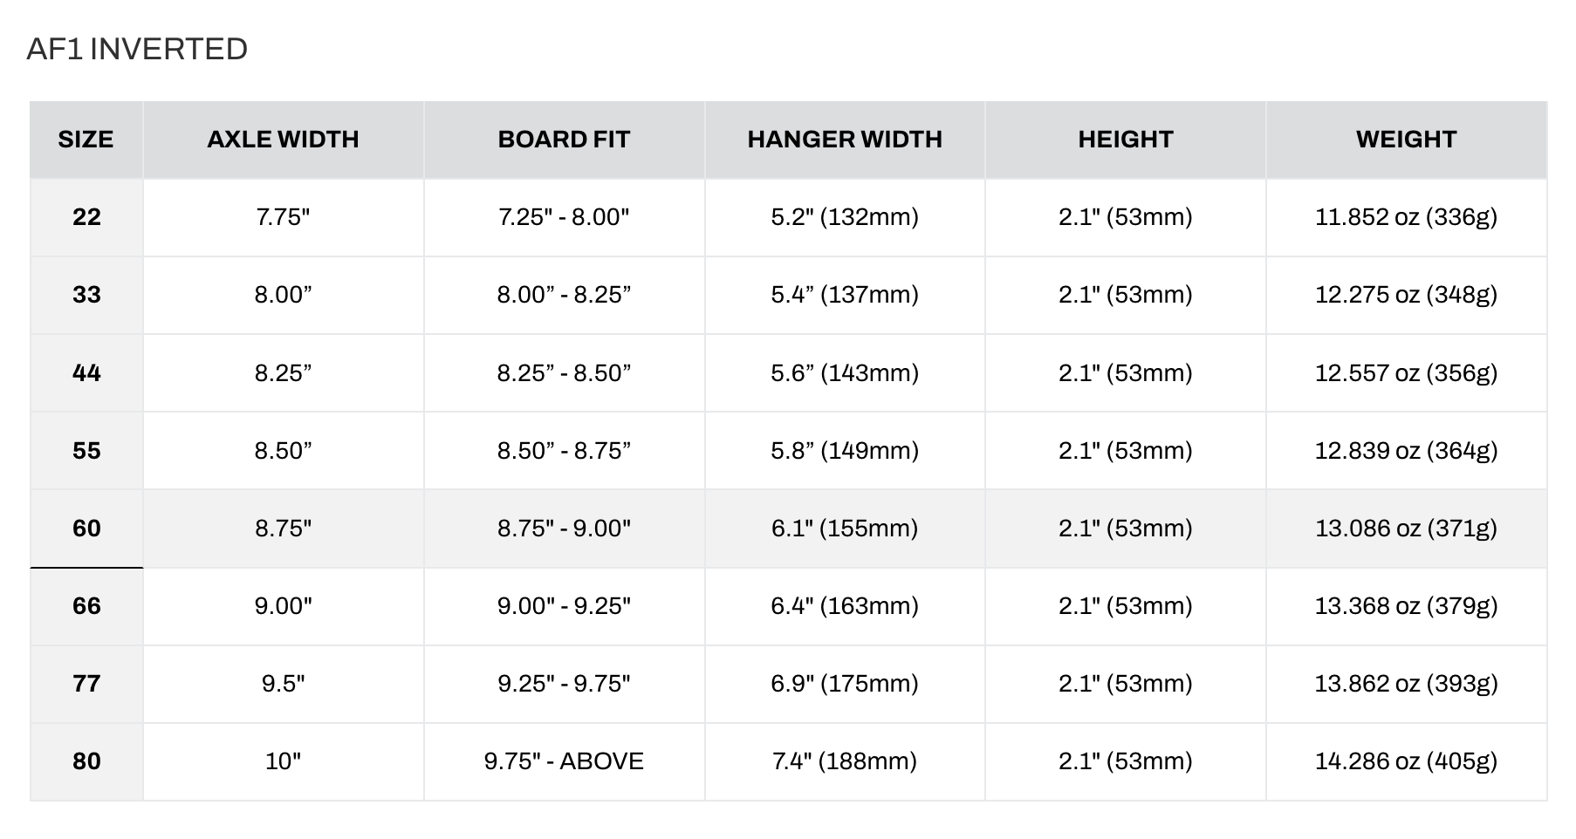
Task: Click the SIZE column header
Action: (x=86, y=140)
